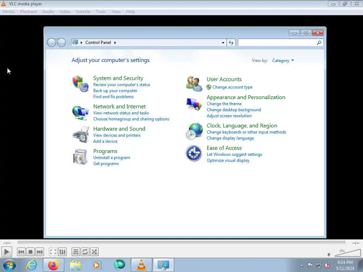Click the VLC cone taskbar icon

(x=141, y=265)
